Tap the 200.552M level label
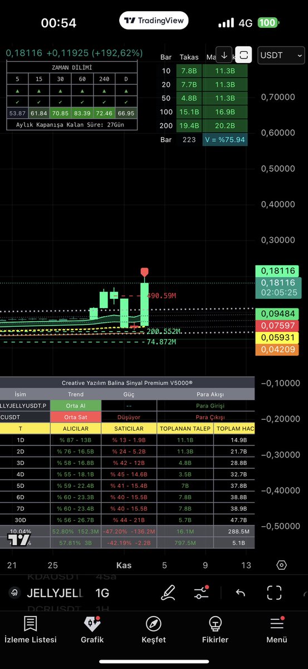This screenshot has height=669, width=308. 164,331
